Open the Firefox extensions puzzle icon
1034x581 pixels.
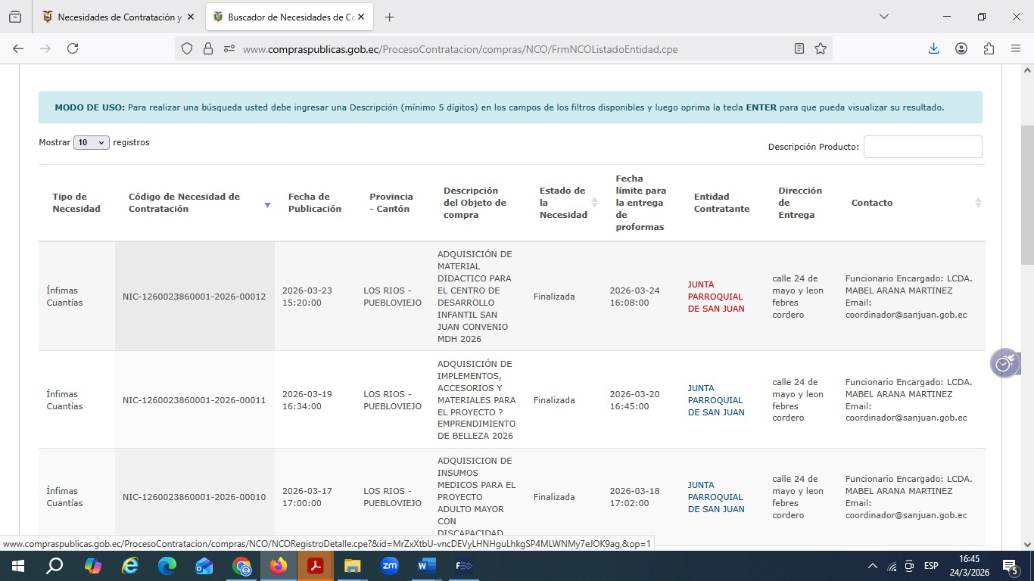(989, 48)
